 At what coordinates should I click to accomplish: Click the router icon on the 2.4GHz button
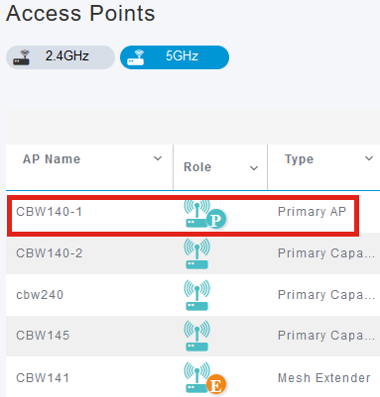[22, 57]
